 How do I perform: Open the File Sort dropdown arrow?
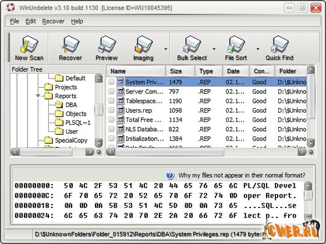pyautogui.click(x=258, y=49)
